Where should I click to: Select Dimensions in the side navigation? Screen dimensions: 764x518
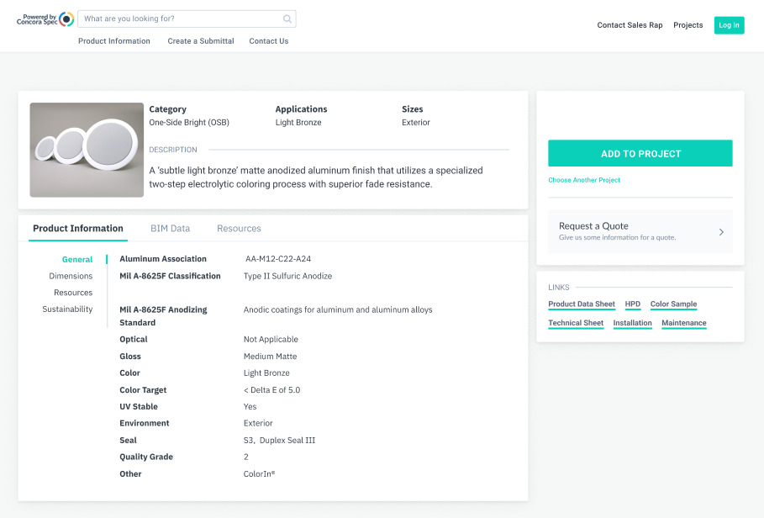[x=71, y=276]
